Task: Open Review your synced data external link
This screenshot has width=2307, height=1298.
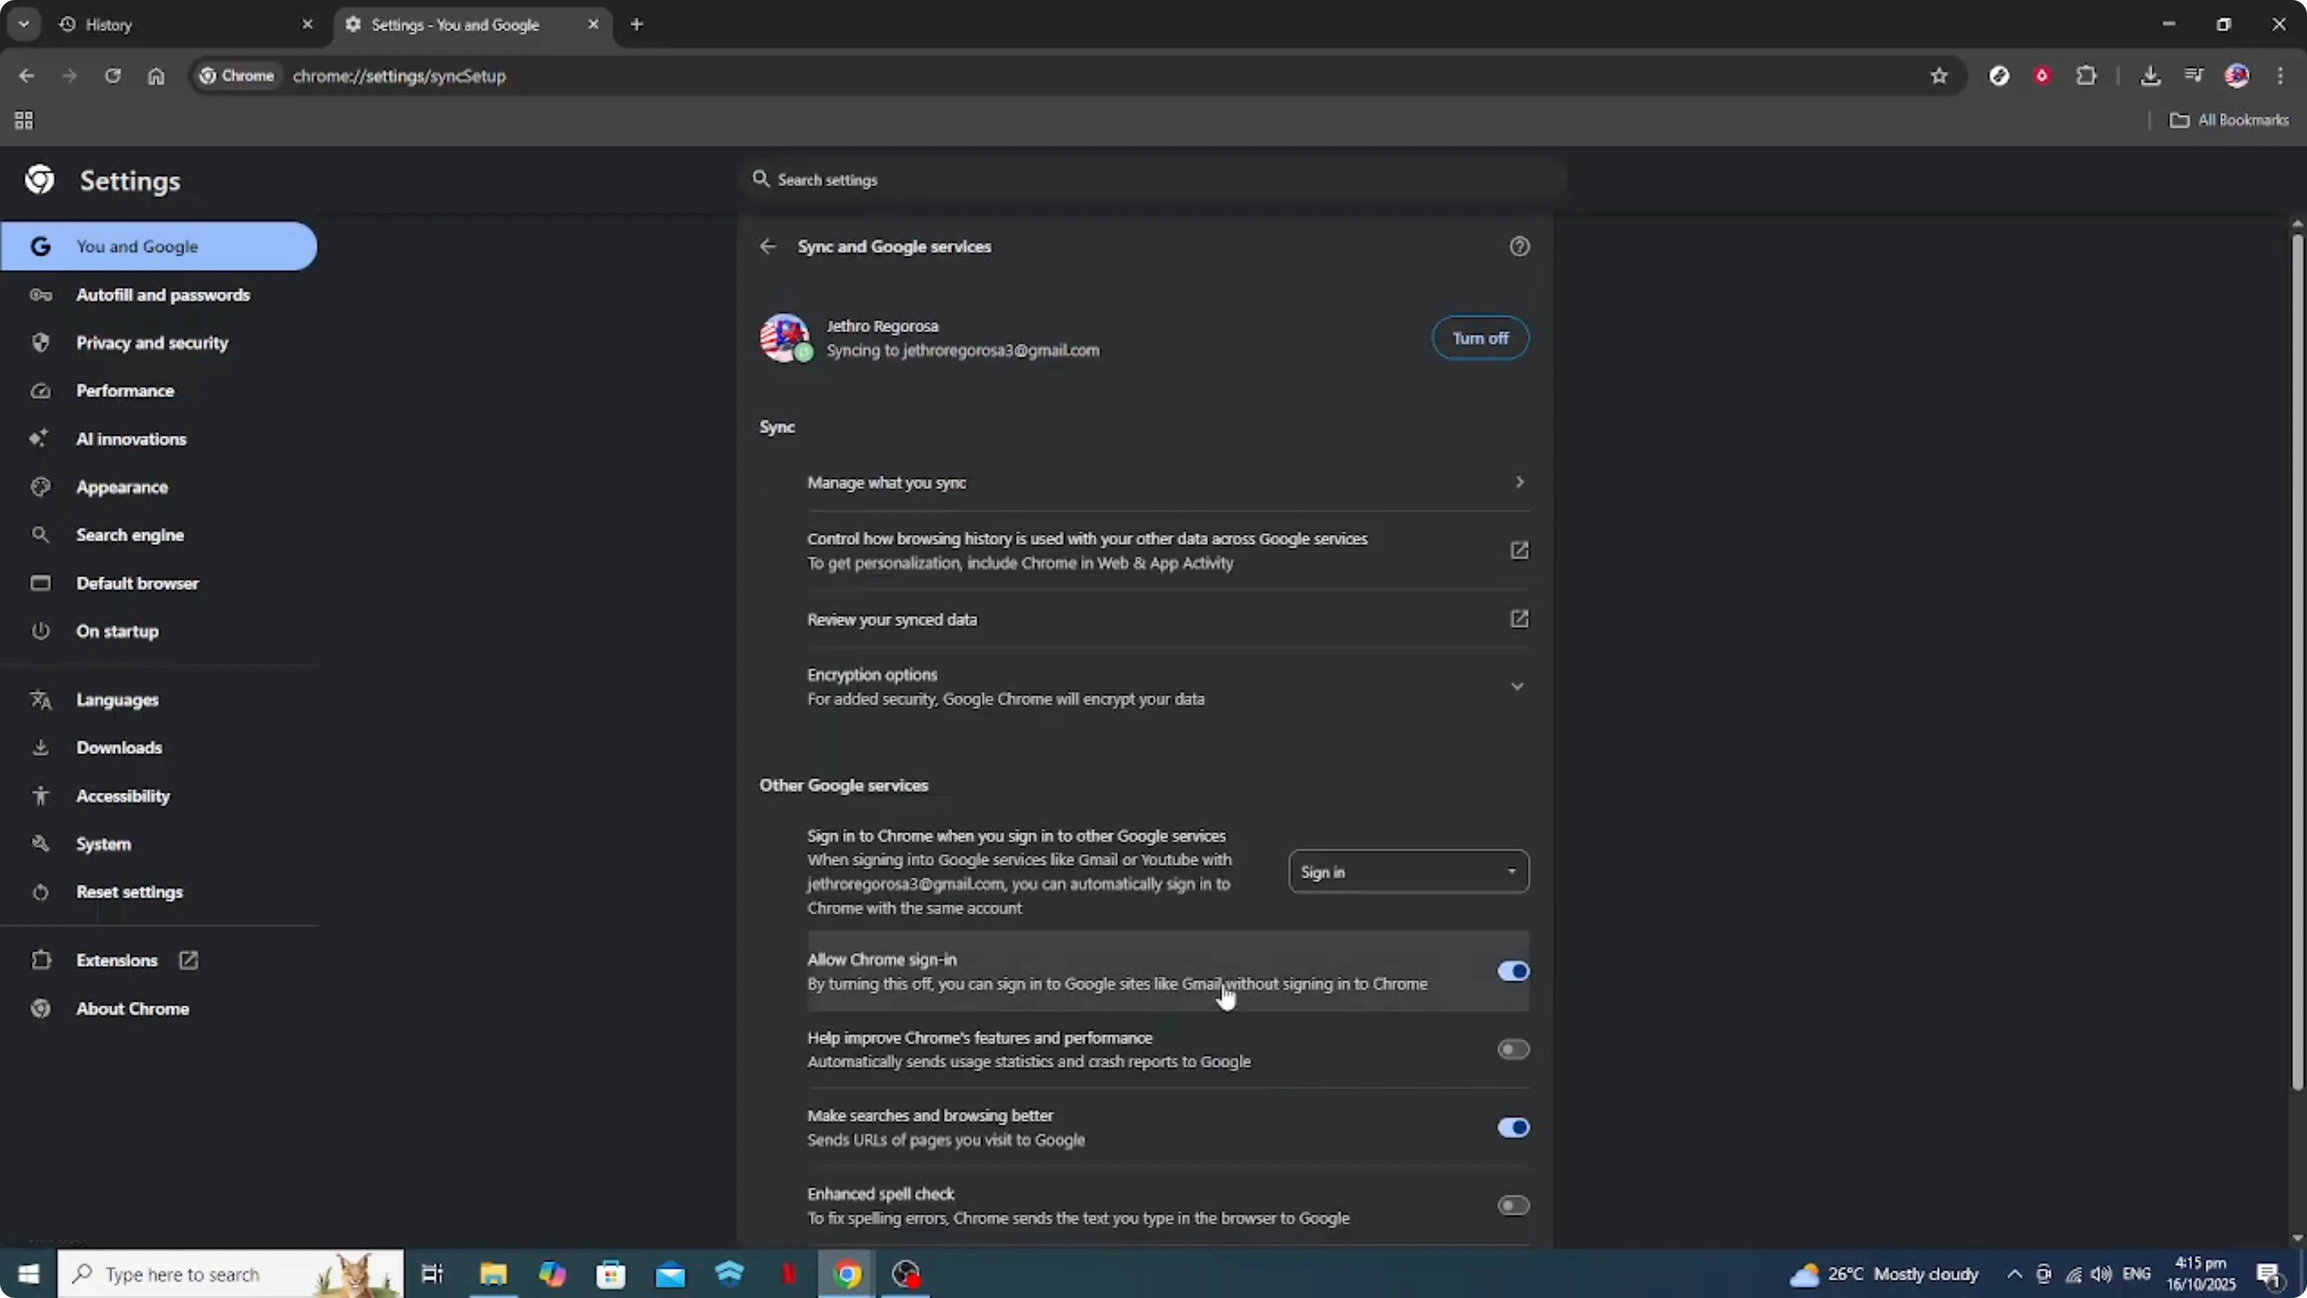Action: pyautogui.click(x=1519, y=619)
